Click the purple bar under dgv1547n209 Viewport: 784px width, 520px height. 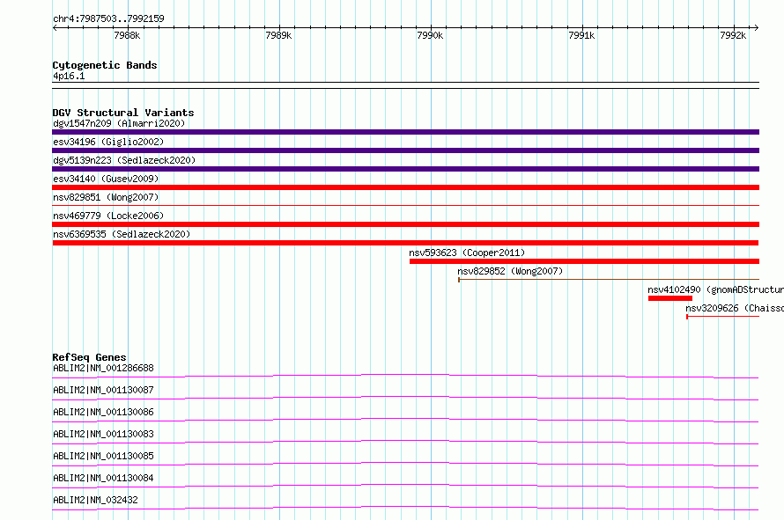(405, 132)
